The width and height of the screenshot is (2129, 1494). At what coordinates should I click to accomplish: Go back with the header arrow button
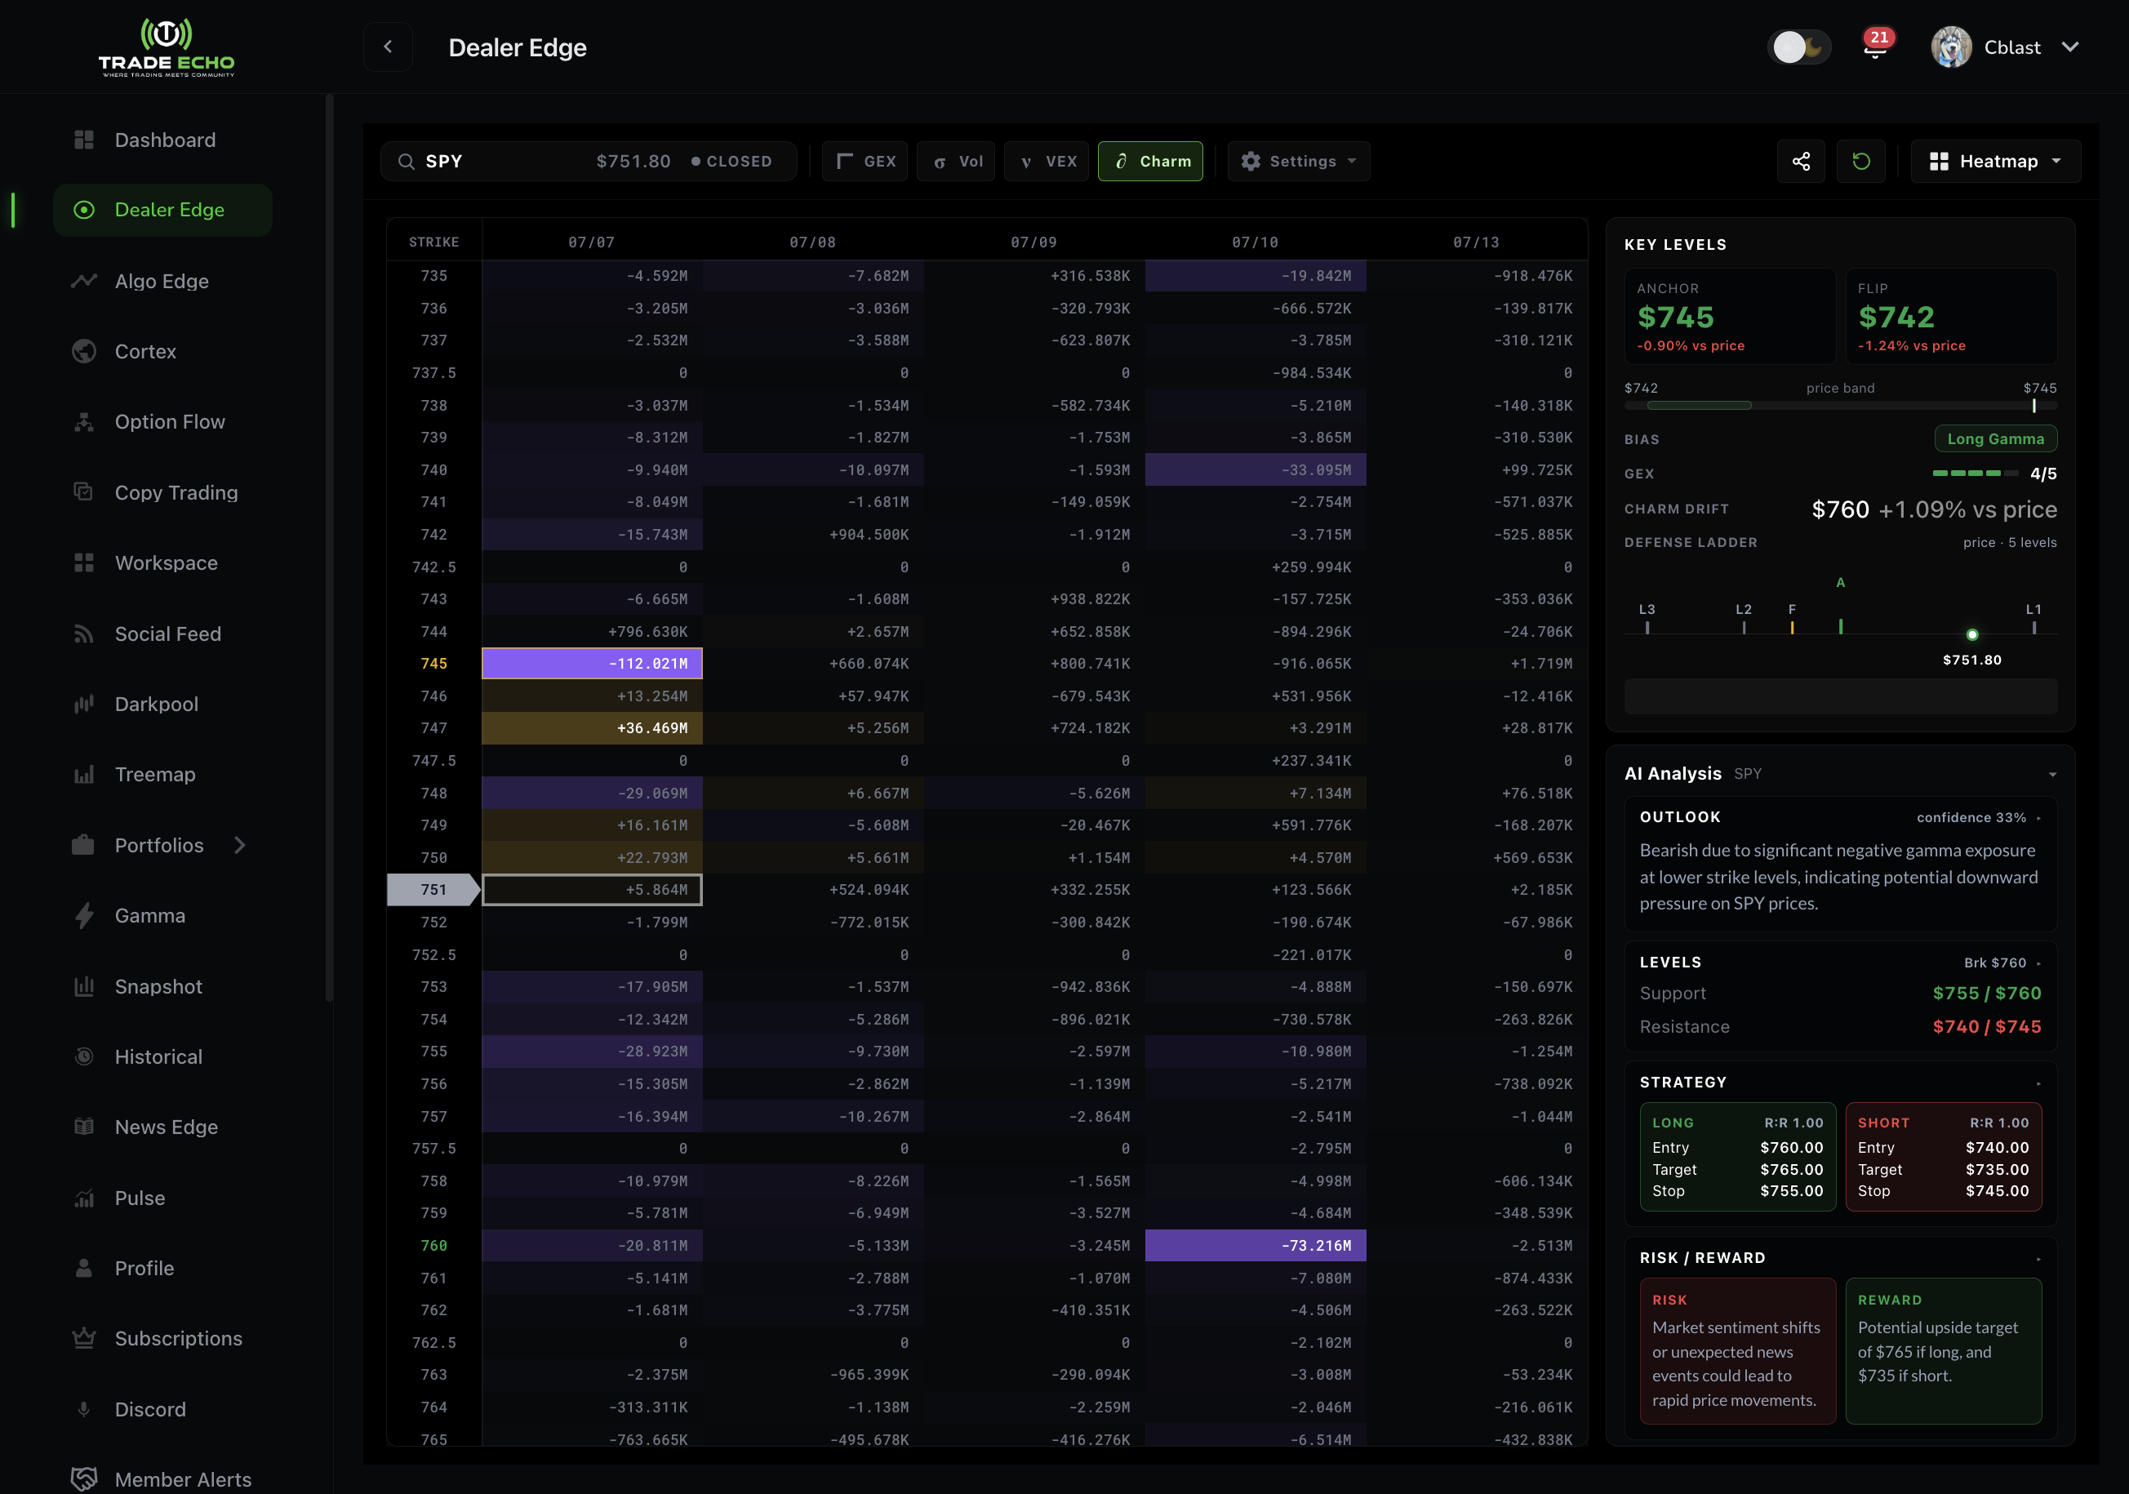[x=388, y=47]
